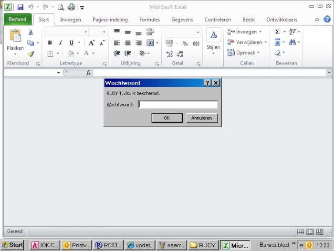The height and width of the screenshot is (251, 334).
Task: Click the Undo arrow icon
Action: pyautogui.click(x=31, y=7)
